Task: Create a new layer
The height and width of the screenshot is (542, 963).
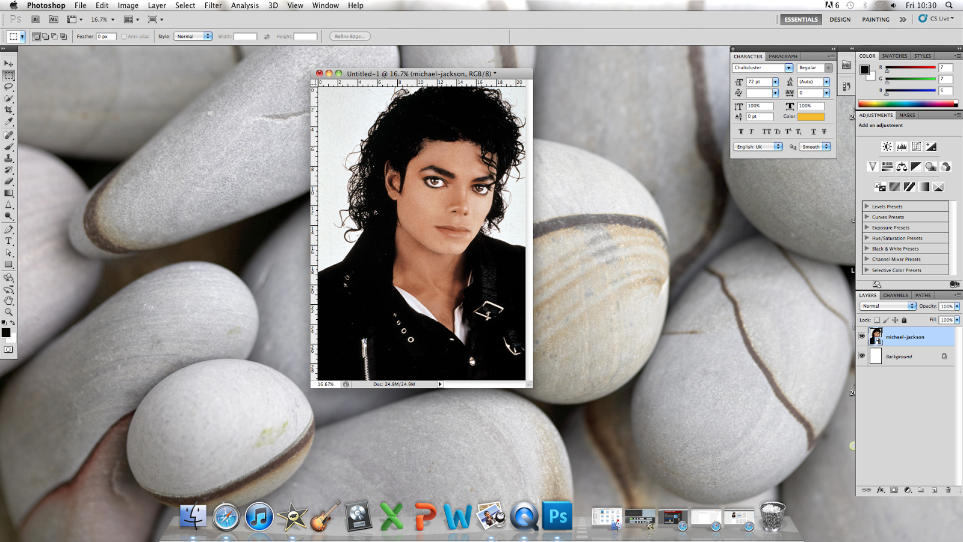Action: [x=935, y=490]
